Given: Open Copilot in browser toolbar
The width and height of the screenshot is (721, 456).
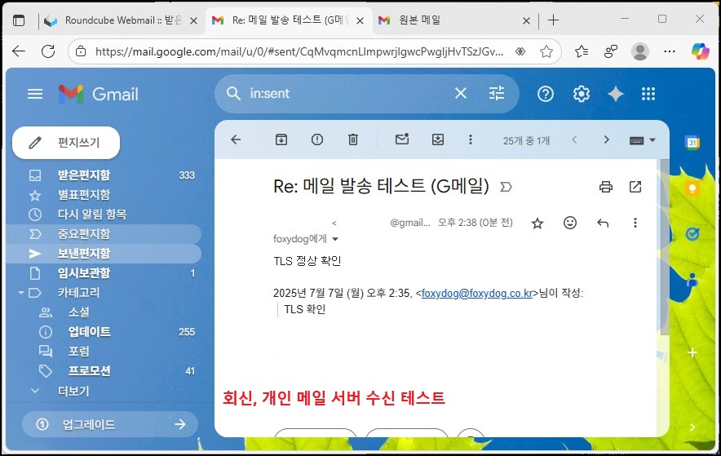Looking at the screenshot, I should 700,51.
